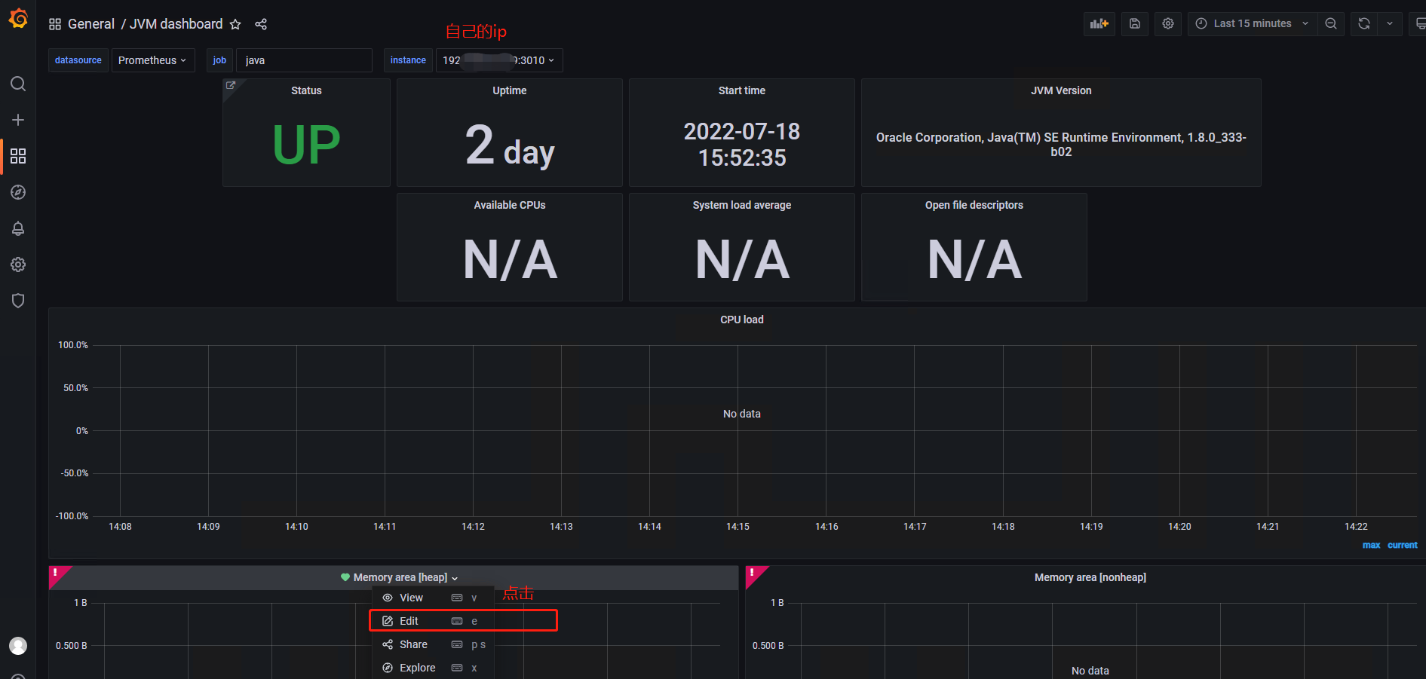This screenshot has width=1426, height=679.
Task: Click the N/A value under Open file descriptors
Action: pyautogui.click(x=974, y=260)
